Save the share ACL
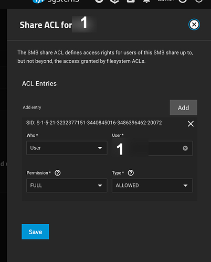This screenshot has width=211, height=262. (x=35, y=232)
